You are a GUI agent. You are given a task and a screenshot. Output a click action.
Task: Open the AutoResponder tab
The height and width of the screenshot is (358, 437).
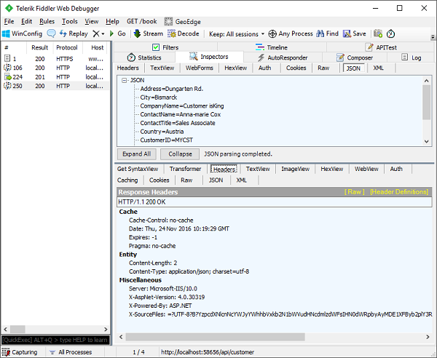(283, 57)
